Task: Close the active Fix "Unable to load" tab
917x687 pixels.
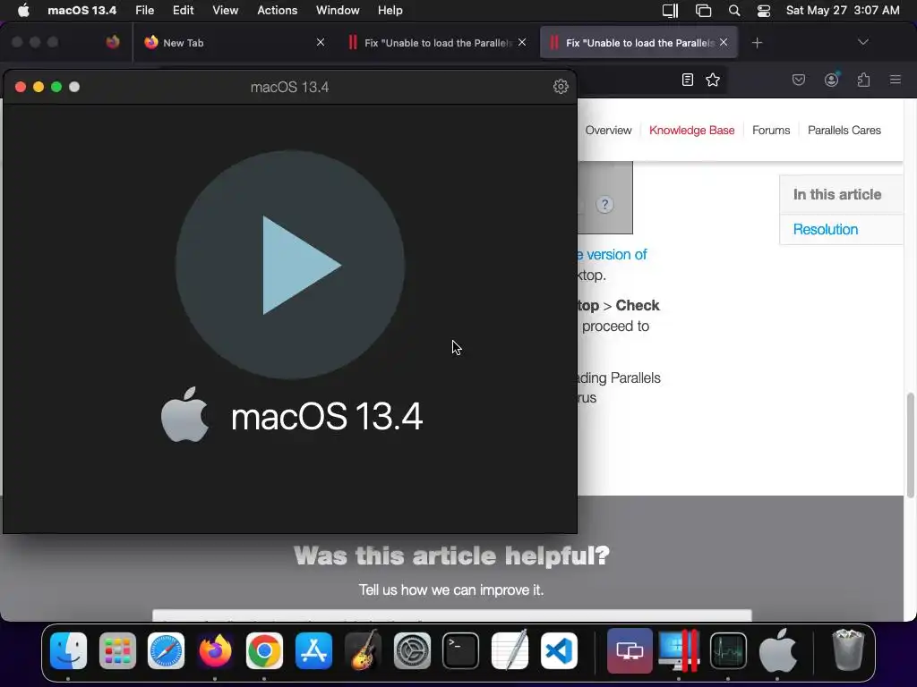Action: tap(724, 42)
